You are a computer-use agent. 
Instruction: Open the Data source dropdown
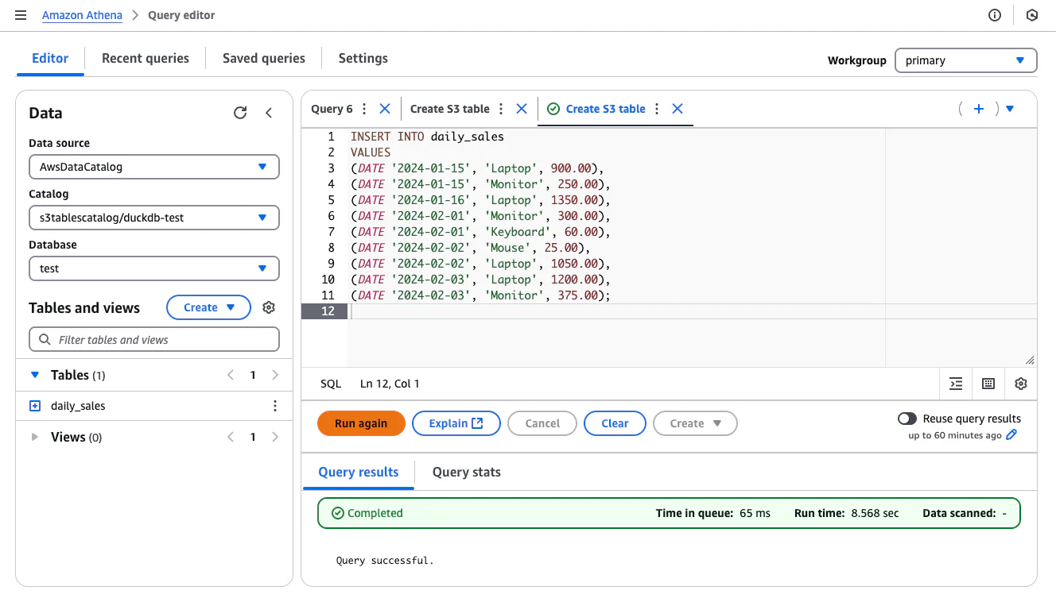pyautogui.click(x=154, y=167)
